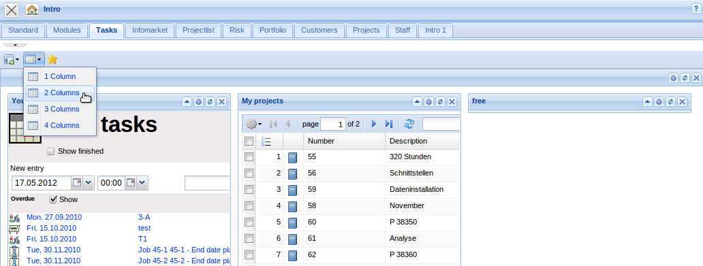
Task: Jump to last page of projects
Action: [x=389, y=124]
